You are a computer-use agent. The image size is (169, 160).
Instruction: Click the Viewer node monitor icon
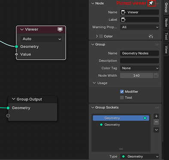click(x=60, y=29)
